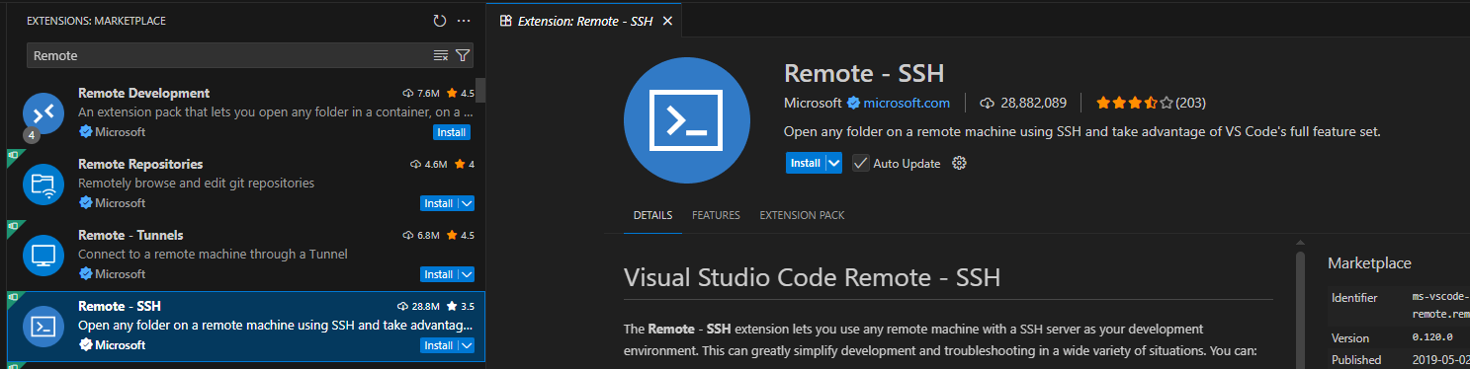Select the Remote - Tunnels list title
Image resolution: width=1470 pixels, height=369 pixels.
click(x=130, y=235)
